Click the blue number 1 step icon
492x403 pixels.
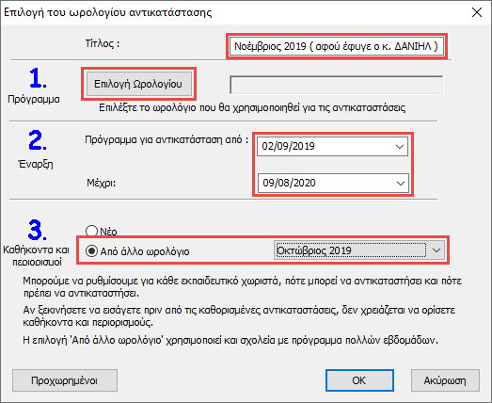38,78
